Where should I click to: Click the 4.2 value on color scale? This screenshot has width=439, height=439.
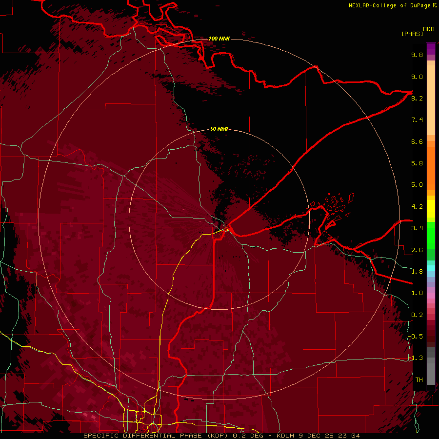417,207
